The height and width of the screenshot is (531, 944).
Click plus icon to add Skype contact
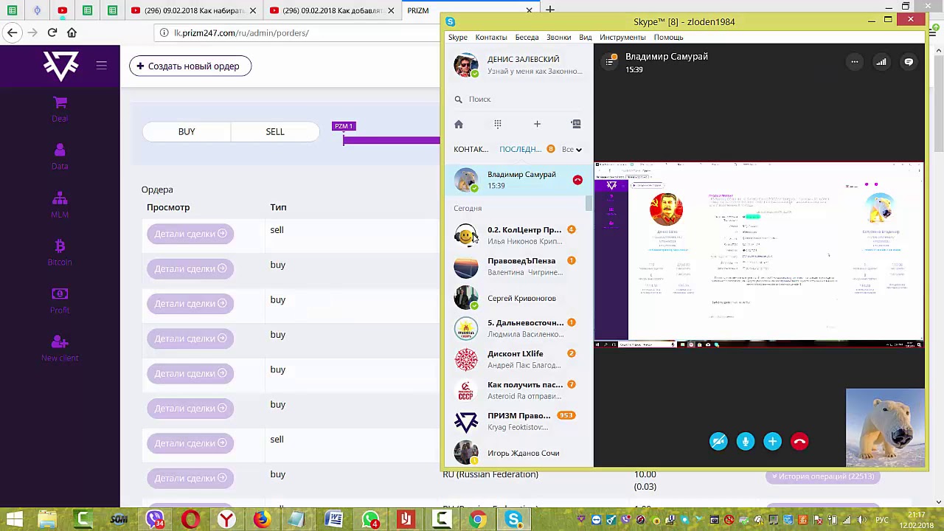pyautogui.click(x=537, y=124)
